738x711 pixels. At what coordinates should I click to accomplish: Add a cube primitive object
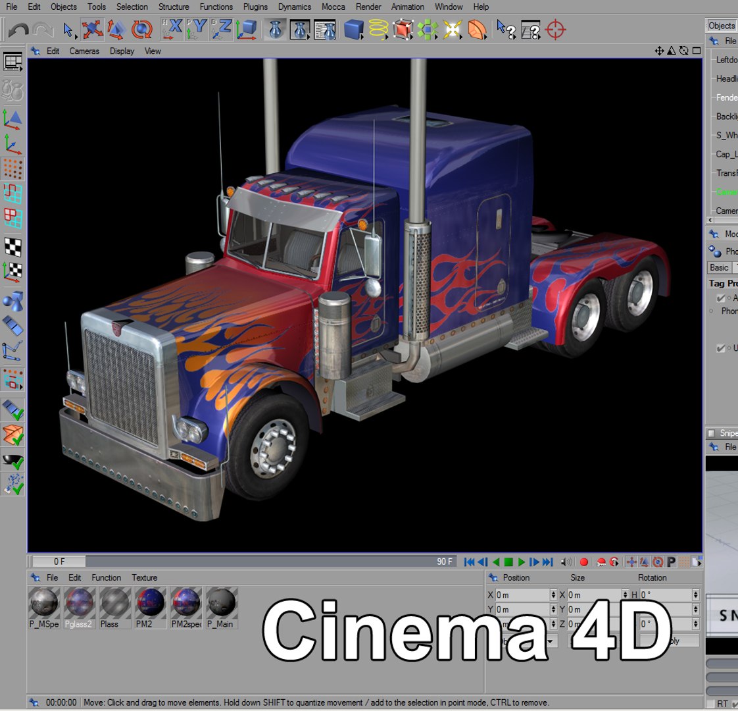[353, 30]
